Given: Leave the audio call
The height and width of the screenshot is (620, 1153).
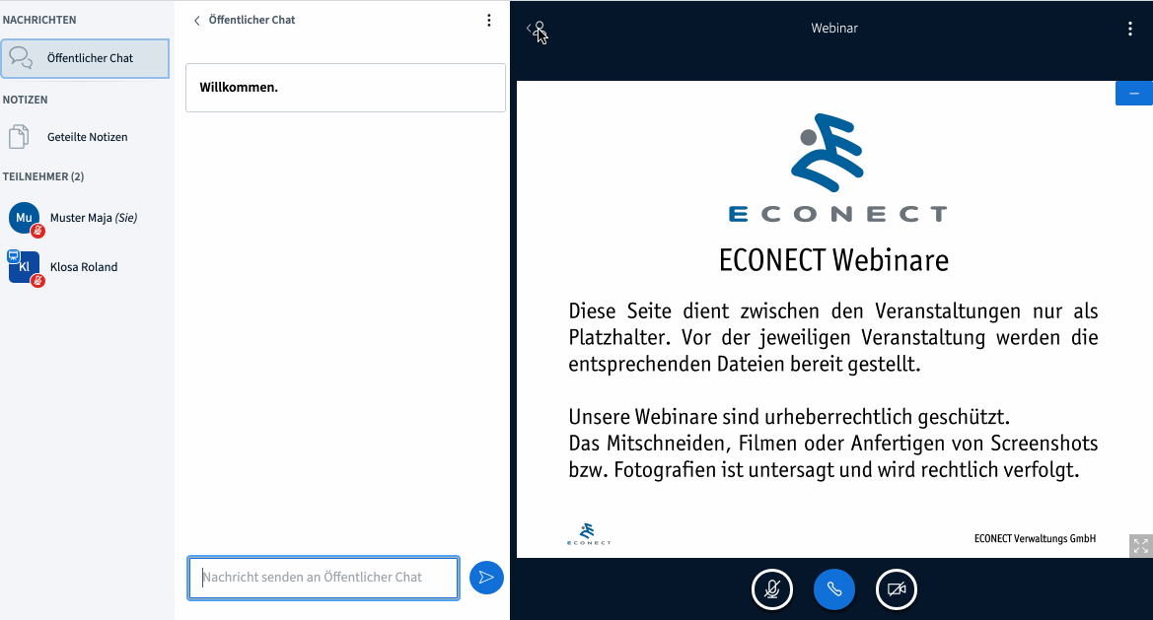Looking at the screenshot, I should [833, 589].
